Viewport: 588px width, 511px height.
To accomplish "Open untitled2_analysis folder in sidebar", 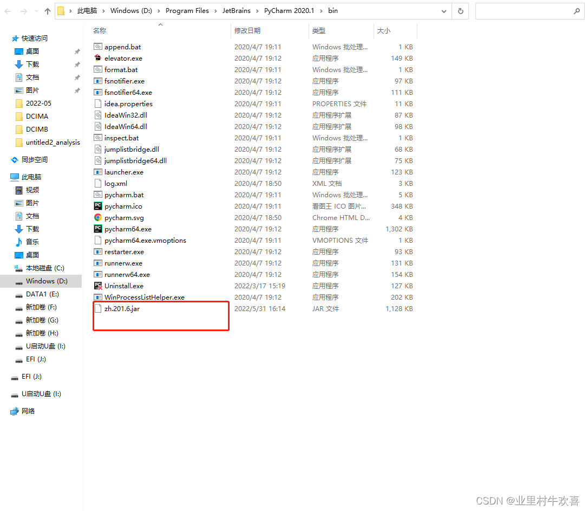I will click(53, 142).
